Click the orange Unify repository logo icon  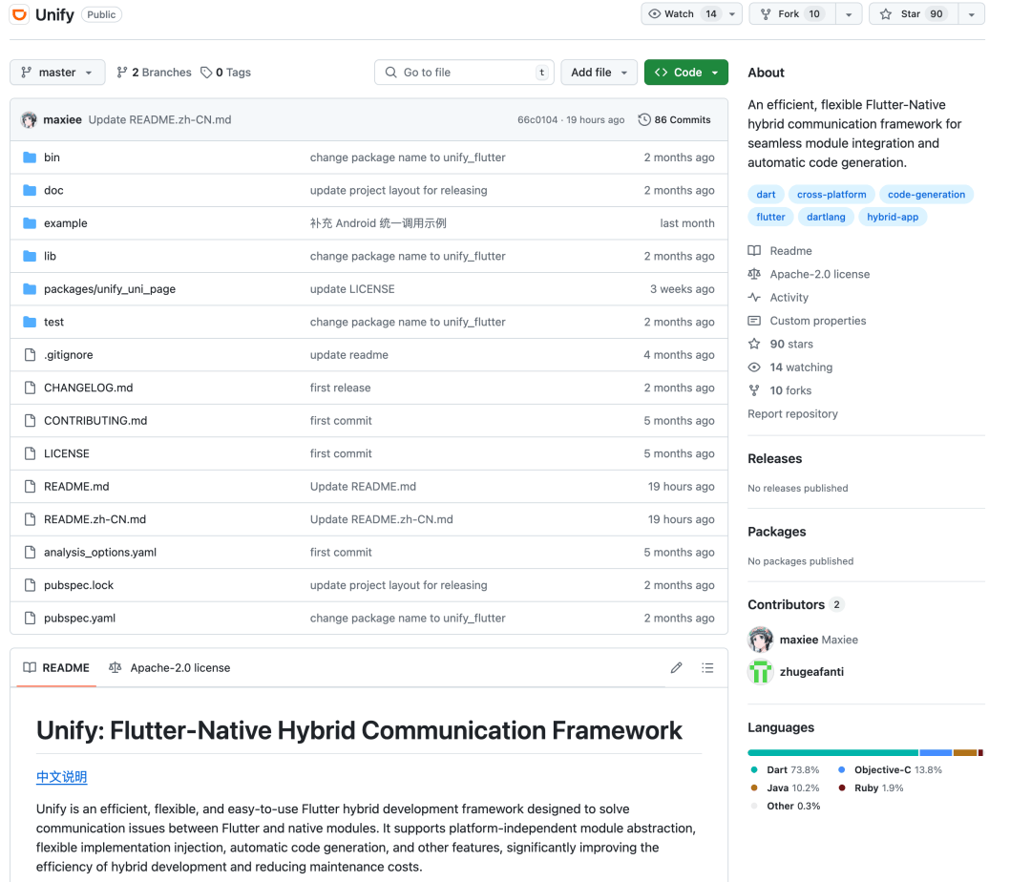click(20, 13)
